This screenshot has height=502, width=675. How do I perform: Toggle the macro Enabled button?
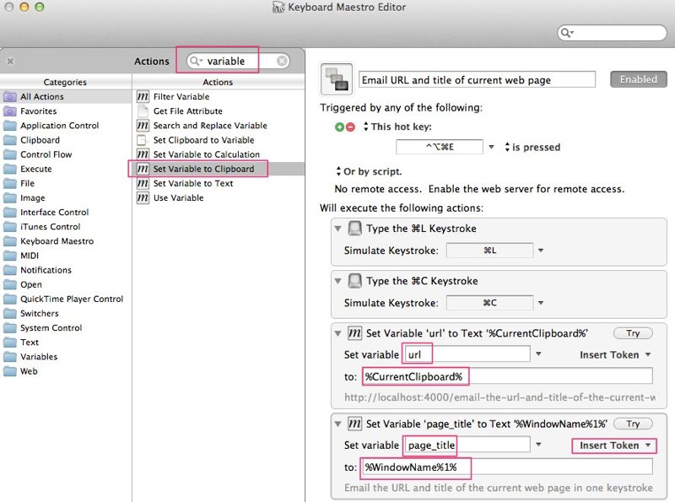(638, 79)
